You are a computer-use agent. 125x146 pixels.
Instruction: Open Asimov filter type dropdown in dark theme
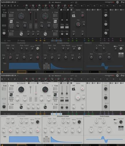click(78, 10)
